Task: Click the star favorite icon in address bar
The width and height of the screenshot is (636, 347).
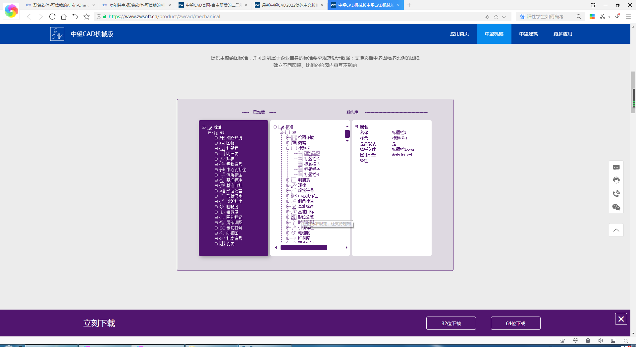Action: [x=496, y=17]
